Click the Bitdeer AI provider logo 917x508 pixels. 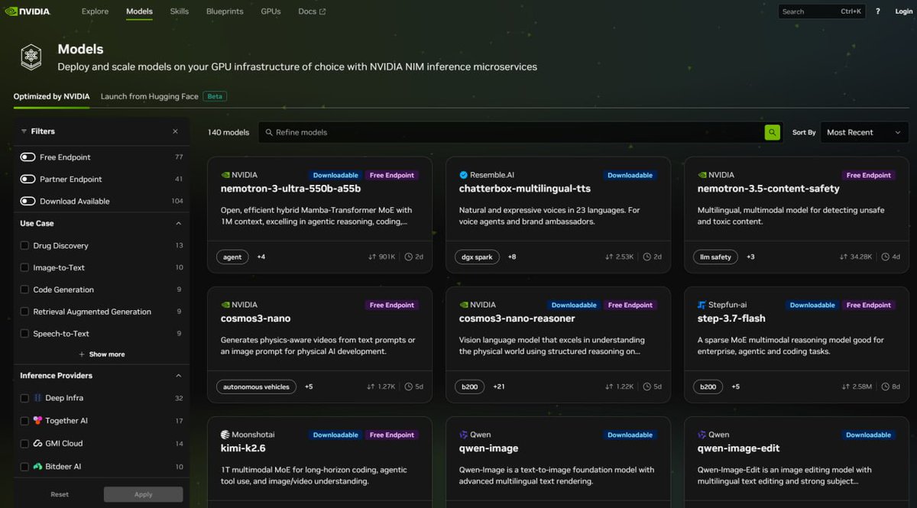pos(37,466)
